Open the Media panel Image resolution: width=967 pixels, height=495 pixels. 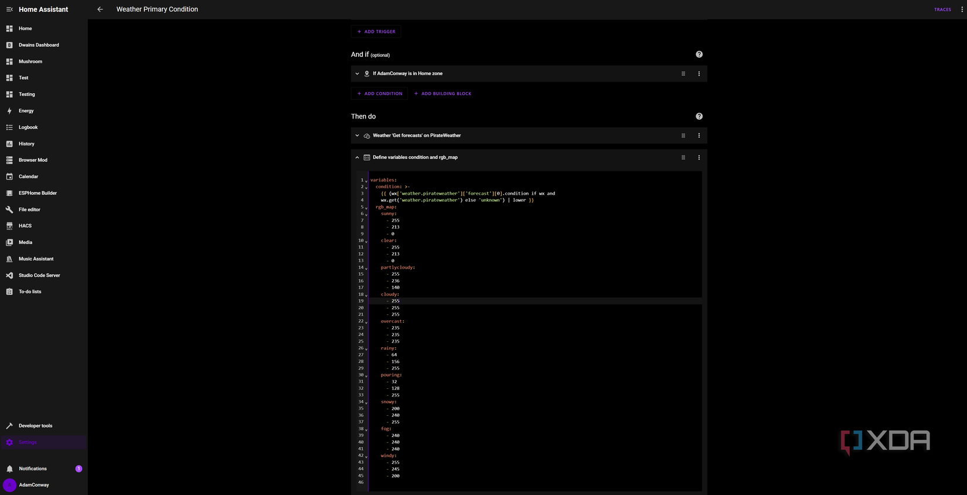43,242
